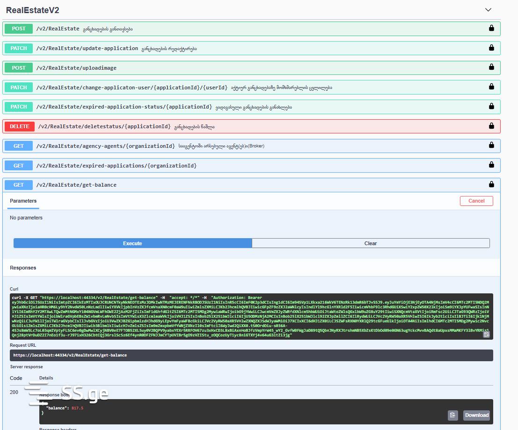Screen dimensions: 518x430
Task: Copy the response body using copy icon
Action: click(452, 415)
